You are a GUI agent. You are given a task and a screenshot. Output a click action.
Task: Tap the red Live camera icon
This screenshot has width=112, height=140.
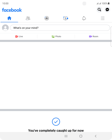[x=16, y=36]
